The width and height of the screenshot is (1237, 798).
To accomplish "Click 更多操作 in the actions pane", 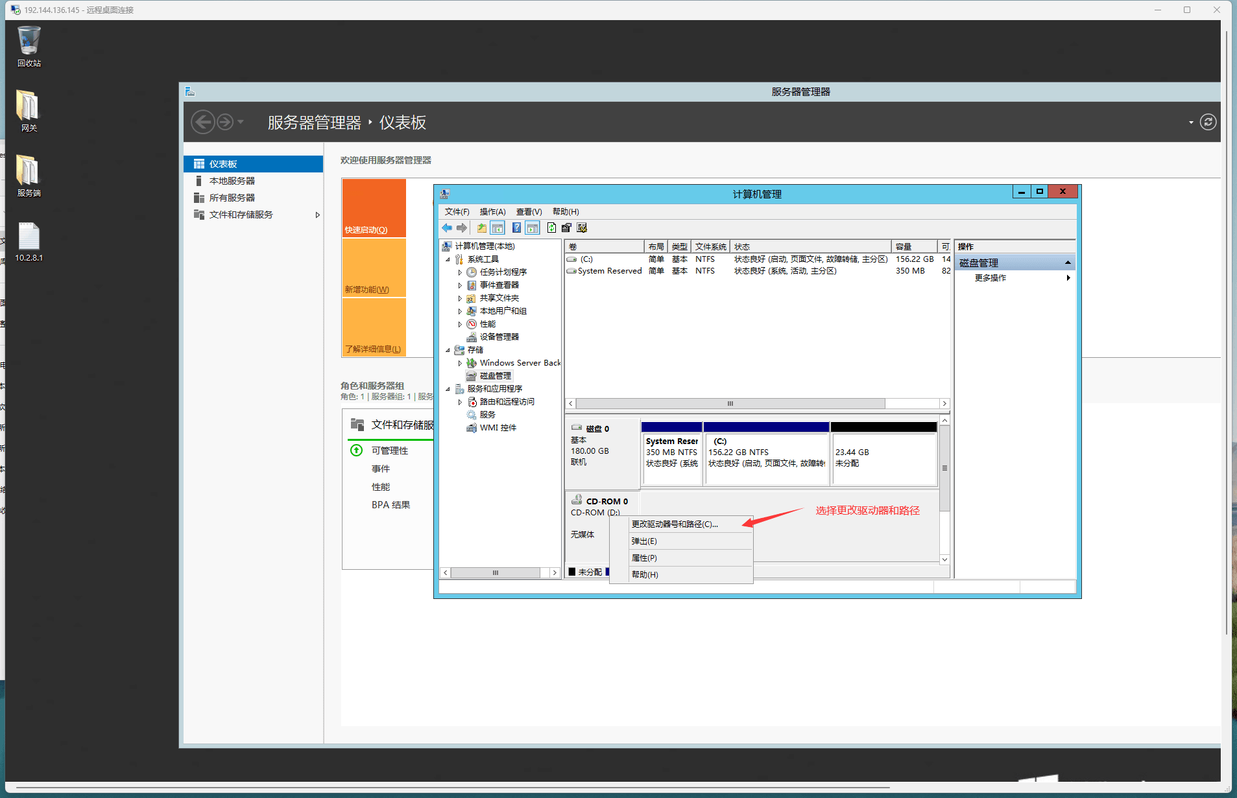I will pyautogui.click(x=990, y=278).
